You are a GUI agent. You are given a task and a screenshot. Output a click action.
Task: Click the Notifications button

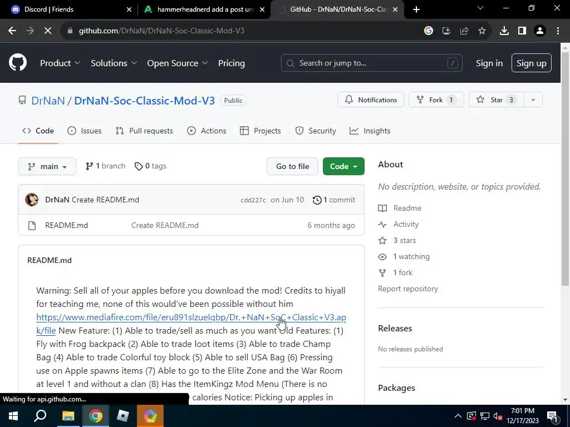click(370, 100)
